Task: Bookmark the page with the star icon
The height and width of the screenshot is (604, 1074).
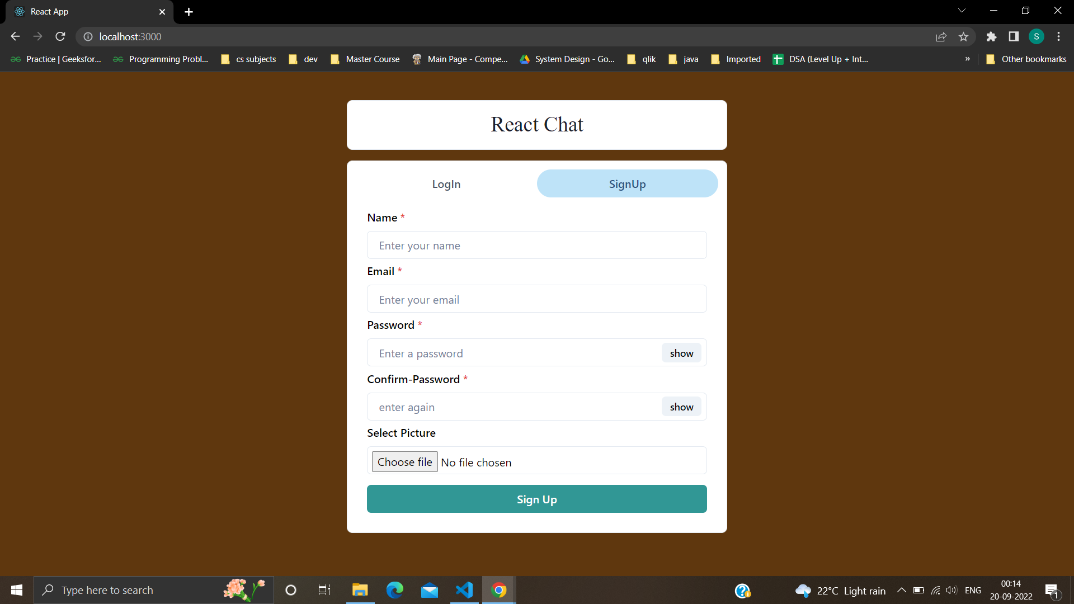Action: click(x=963, y=36)
